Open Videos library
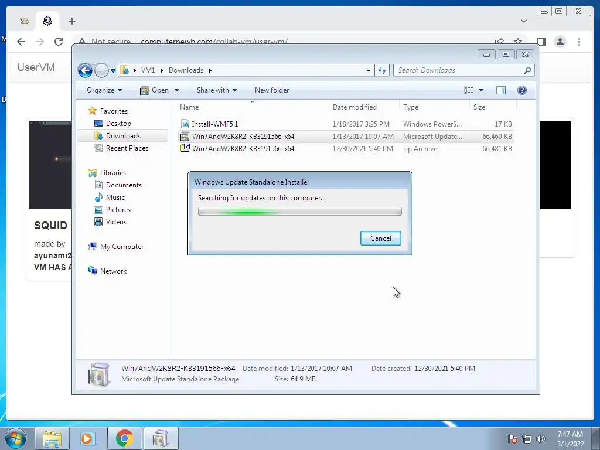Viewport: 600px width, 450px height. click(x=116, y=222)
